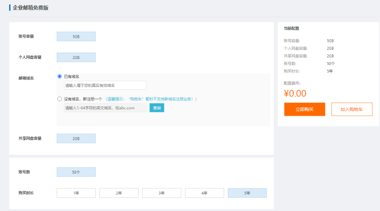Choose the 4年 duration option
380x211 pixels.
[x=204, y=193]
